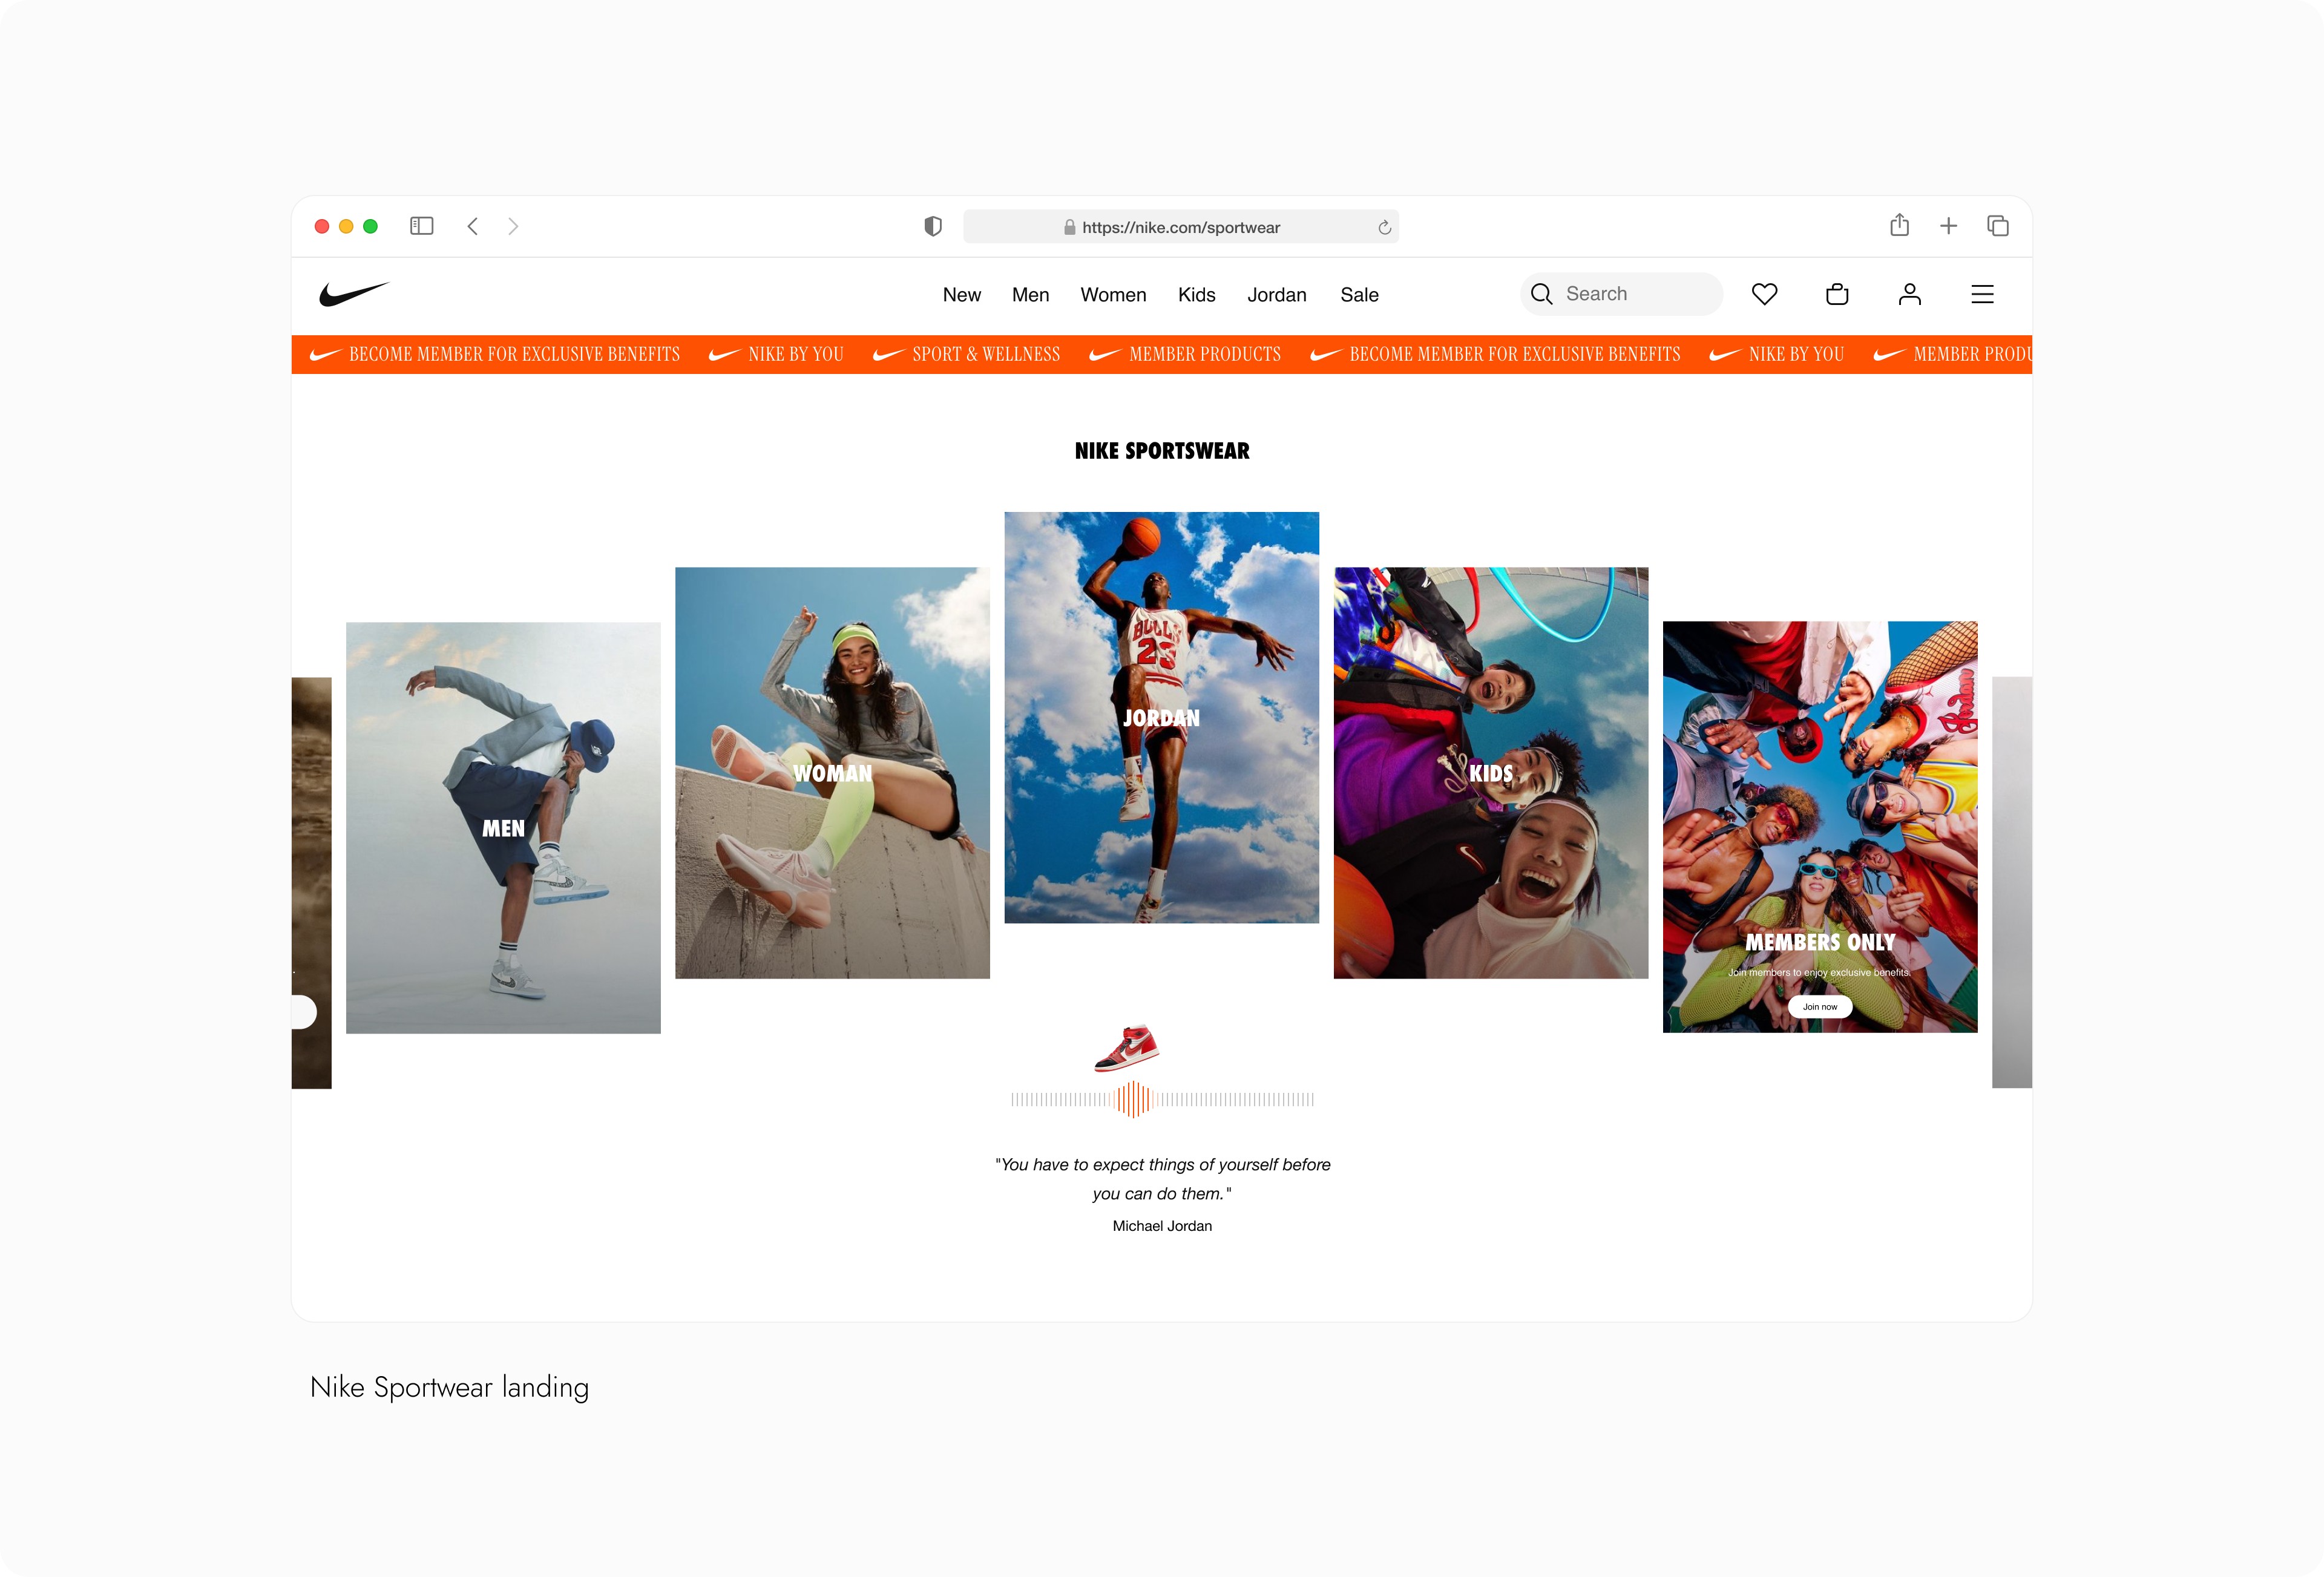Open the Kids category card
The height and width of the screenshot is (1577, 2324).
click(1490, 773)
